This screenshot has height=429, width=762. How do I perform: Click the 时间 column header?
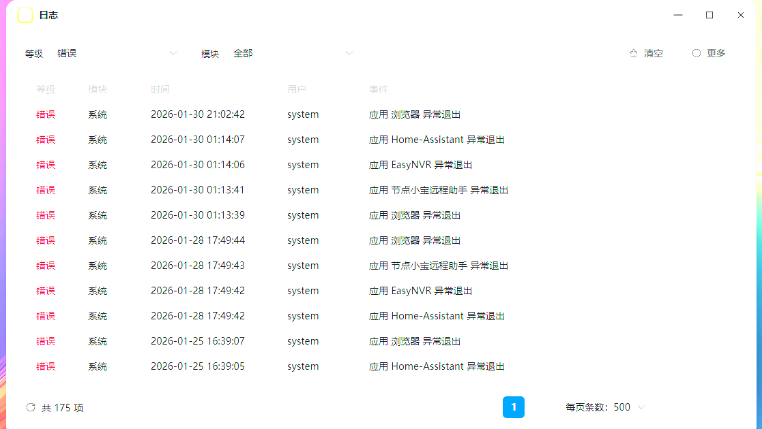tap(160, 89)
